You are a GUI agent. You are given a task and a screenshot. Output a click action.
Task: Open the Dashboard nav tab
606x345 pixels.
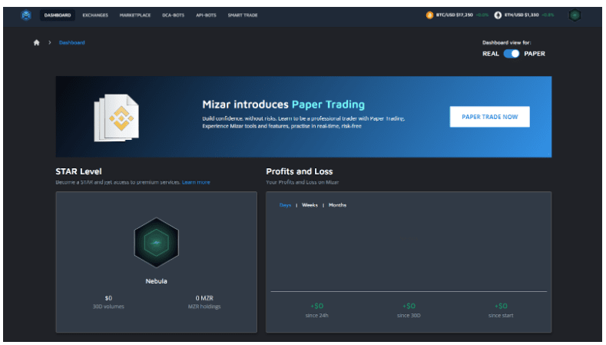(x=58, y=15)
